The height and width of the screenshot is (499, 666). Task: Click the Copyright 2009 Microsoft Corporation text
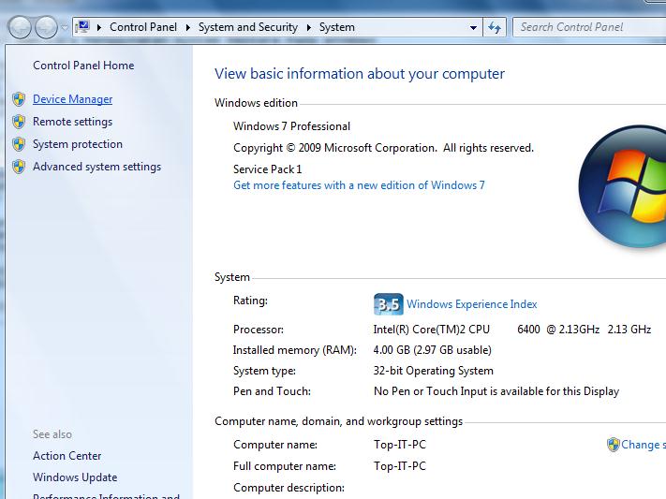[x=383, y=148]
